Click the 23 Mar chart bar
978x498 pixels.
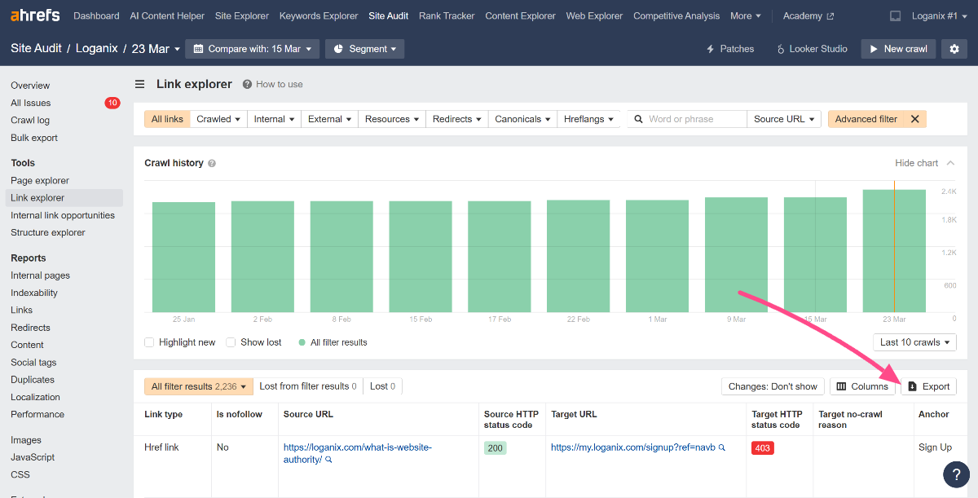894,251
